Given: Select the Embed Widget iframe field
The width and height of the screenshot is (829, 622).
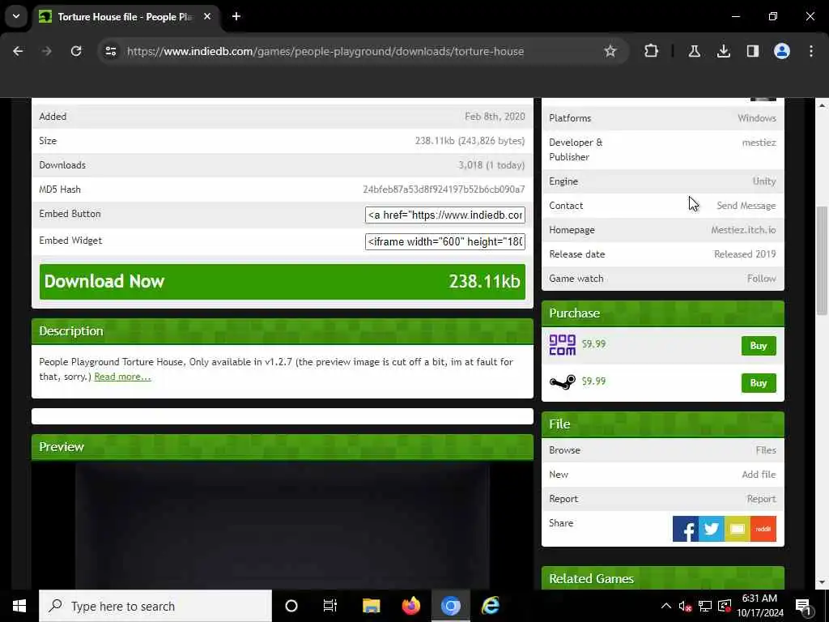Looking at the screenshot, I should pyautogui.click(x=444, y=241).
